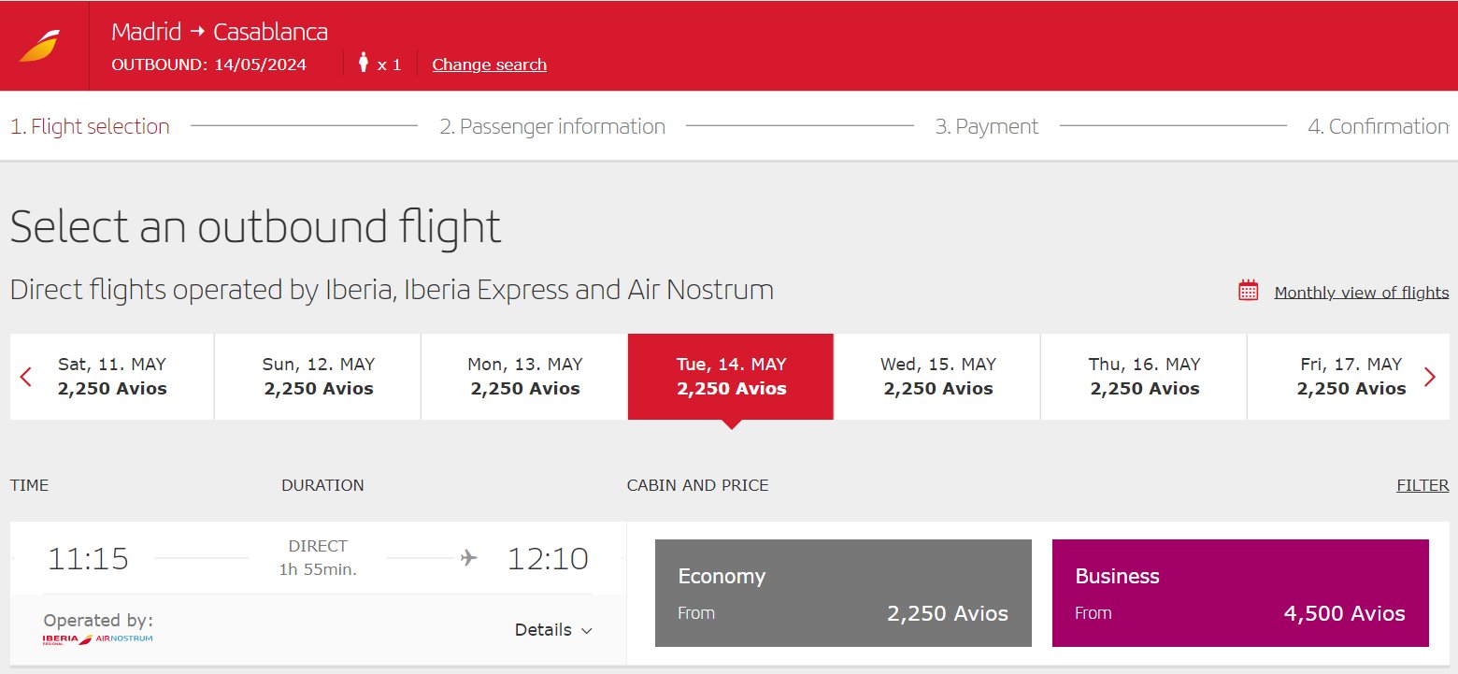Click the Flight selection step
Viewport: 1458px width, 674px height.
(x=90, y=126)
